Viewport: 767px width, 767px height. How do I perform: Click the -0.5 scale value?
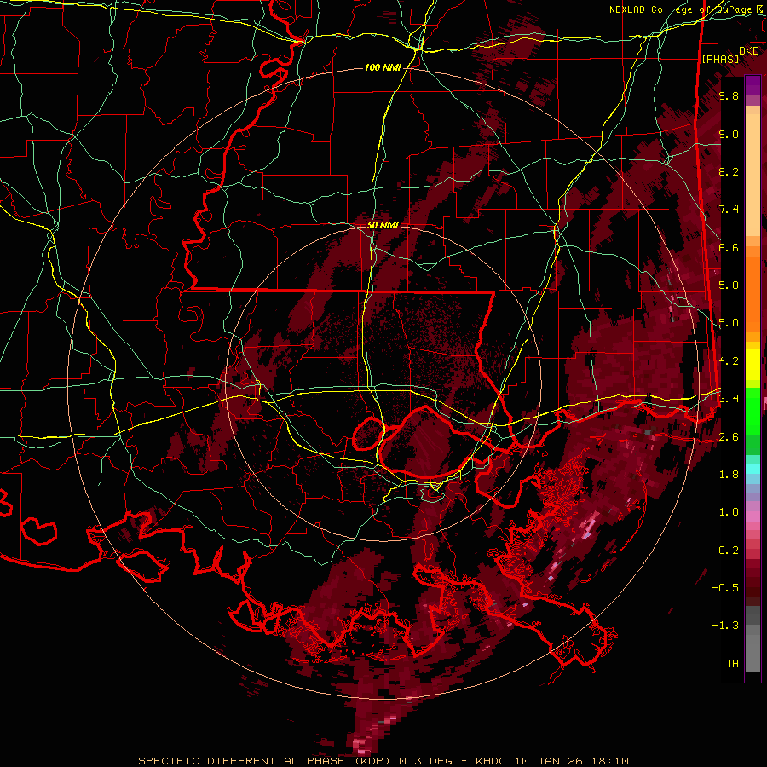tap(725, 588)
